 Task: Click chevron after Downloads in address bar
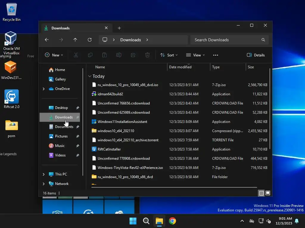pos(147,40)
